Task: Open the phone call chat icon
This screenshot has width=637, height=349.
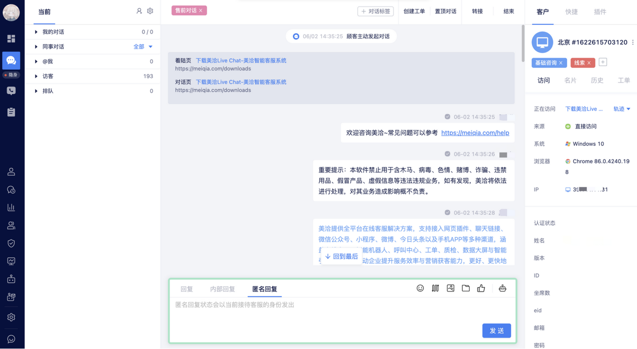Action: click(x=11, y=91)
